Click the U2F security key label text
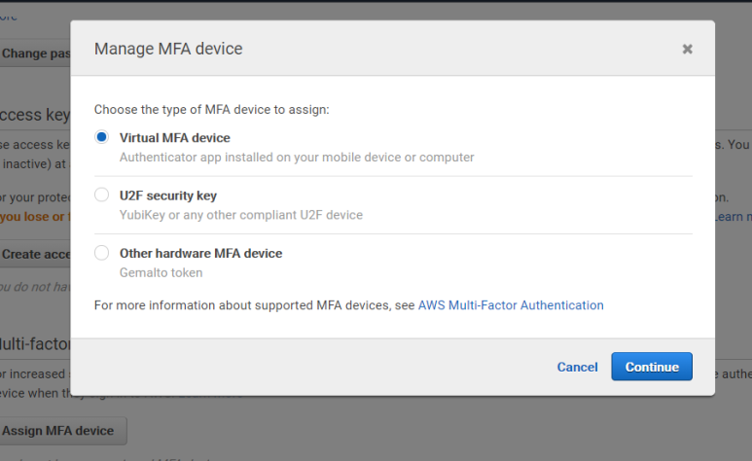The height and width of the screenshot is (461, 752). [168, 195]
